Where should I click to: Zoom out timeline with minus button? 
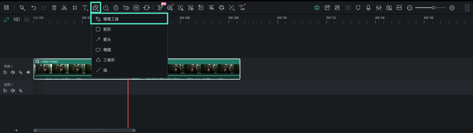[x=409, y=8]
